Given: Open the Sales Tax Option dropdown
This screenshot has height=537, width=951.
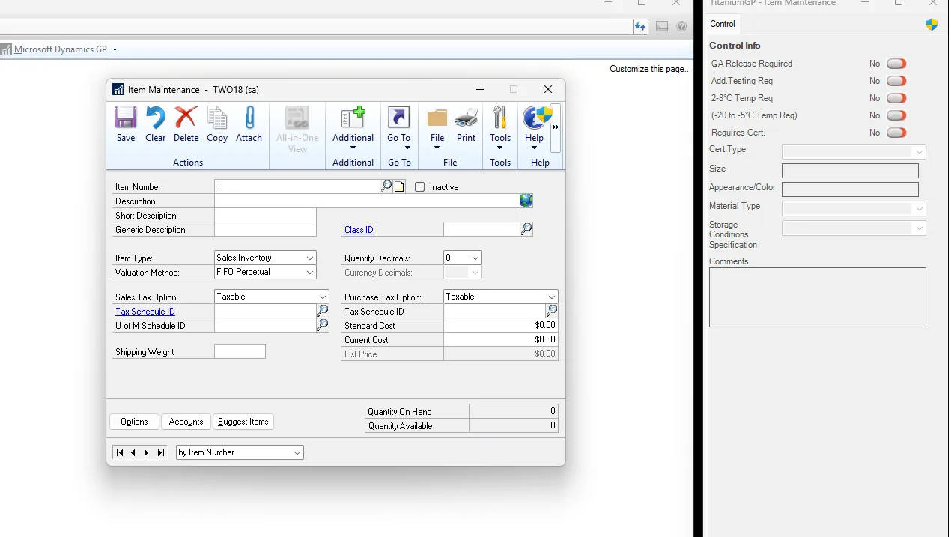Looking at the screenshot, I should click(323, 297).
